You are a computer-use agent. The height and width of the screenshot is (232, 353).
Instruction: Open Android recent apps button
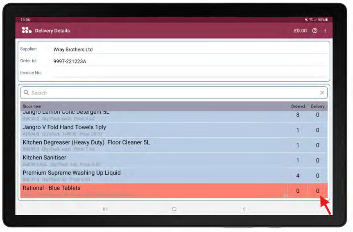[105, 209]
